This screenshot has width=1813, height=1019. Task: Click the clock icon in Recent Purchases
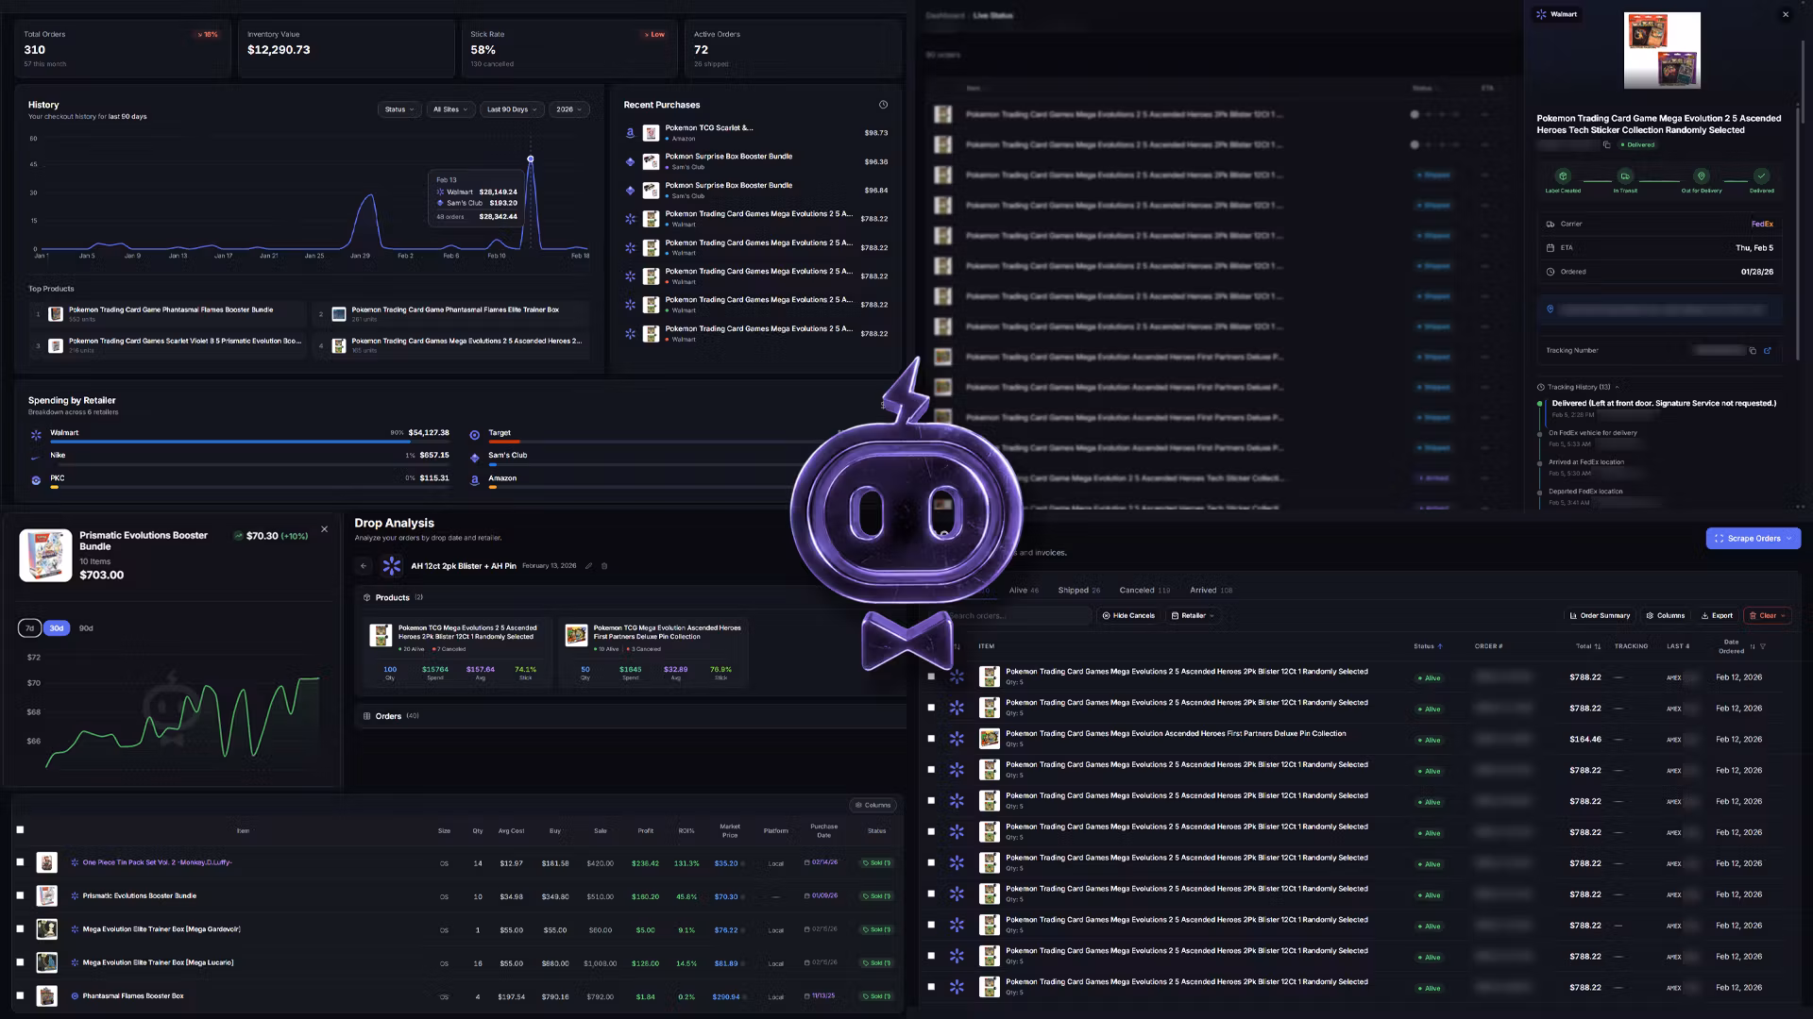coord(883,105)
